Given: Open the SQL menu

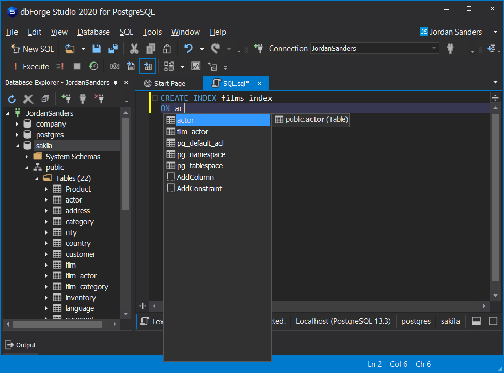Looking at the screenshot, I should [127, 32].
